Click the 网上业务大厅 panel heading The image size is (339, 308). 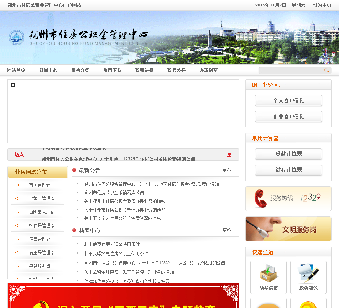tap(268, 85)
